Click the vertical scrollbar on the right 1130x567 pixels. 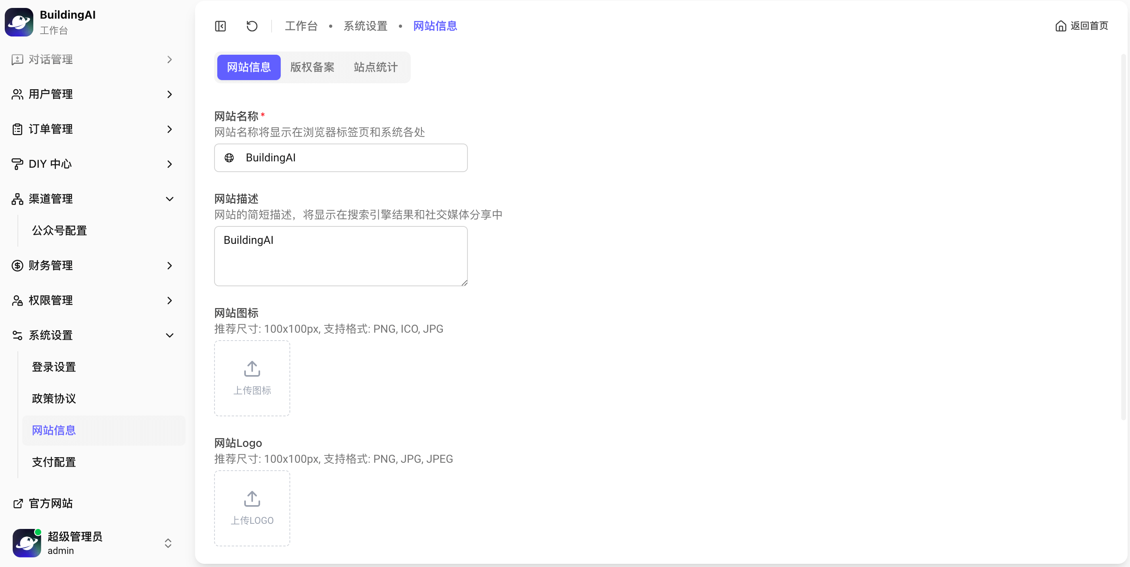[x=1122, y=237]
